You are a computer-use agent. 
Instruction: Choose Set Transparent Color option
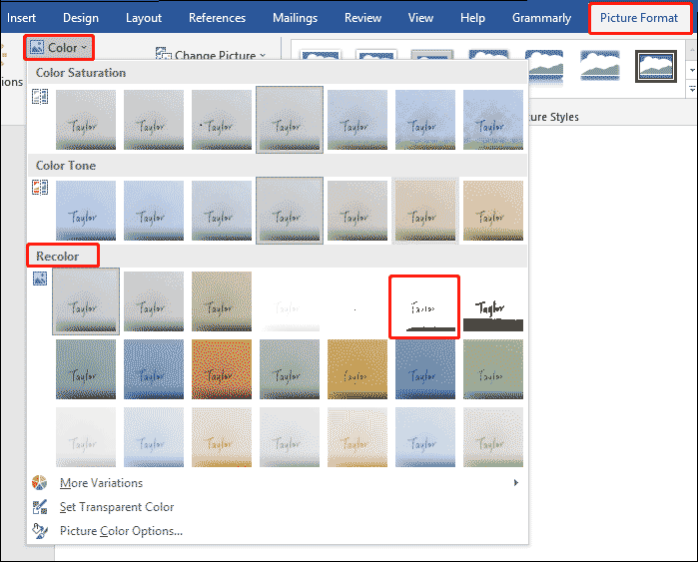tap(117, 507)
